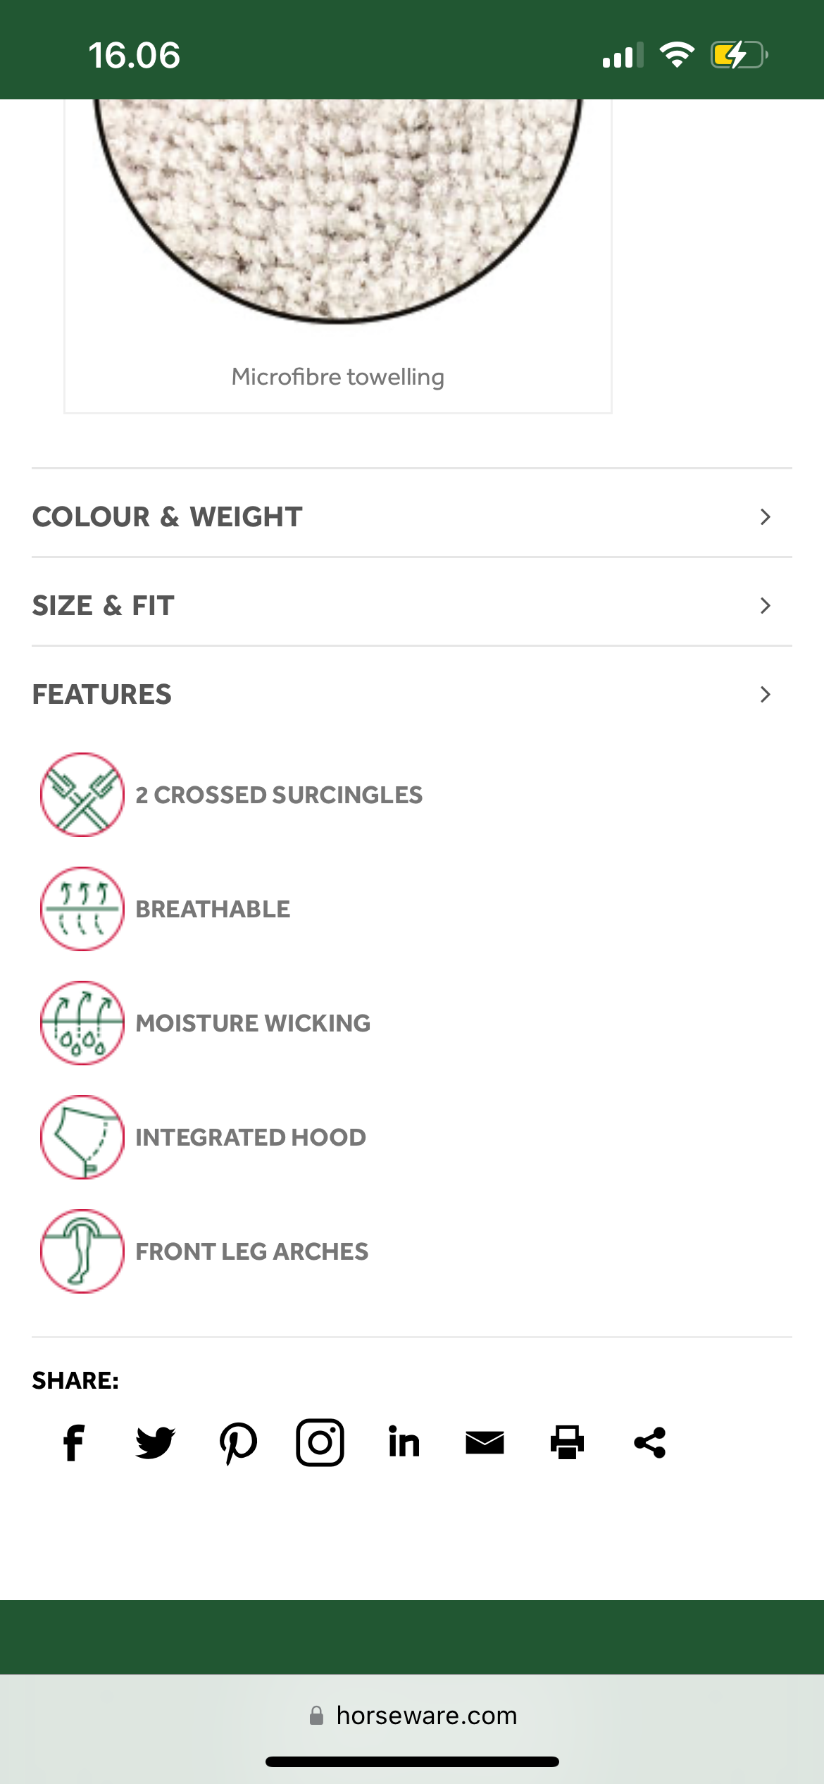Send page by email envelope icon
The height and width of the screenshot is (1784, 824).
coord(485,1442)
